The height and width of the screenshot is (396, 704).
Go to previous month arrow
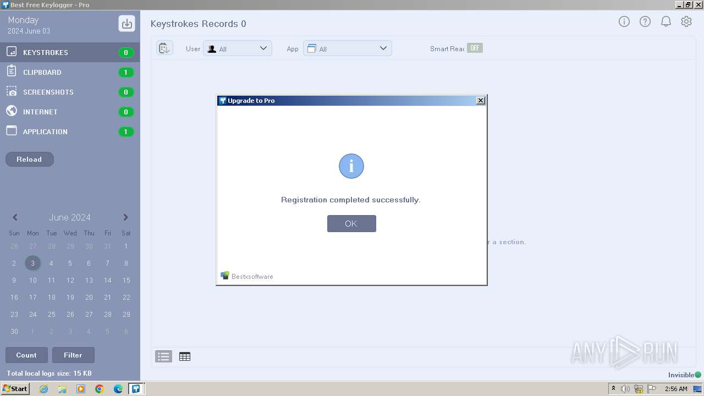coord(15,217)
